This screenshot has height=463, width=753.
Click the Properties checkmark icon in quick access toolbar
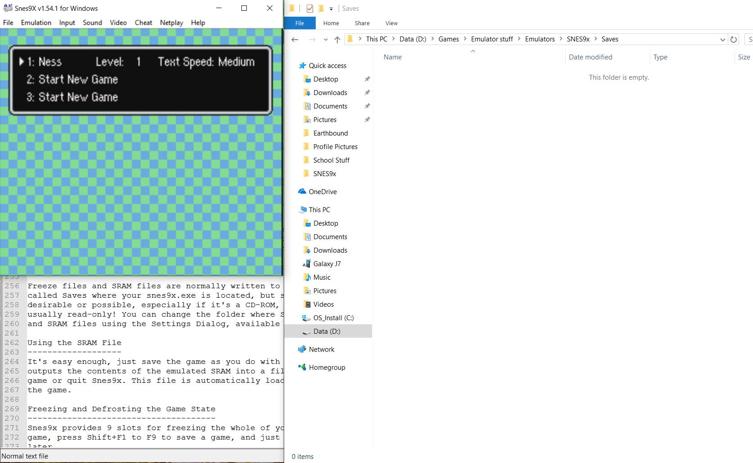310,9
